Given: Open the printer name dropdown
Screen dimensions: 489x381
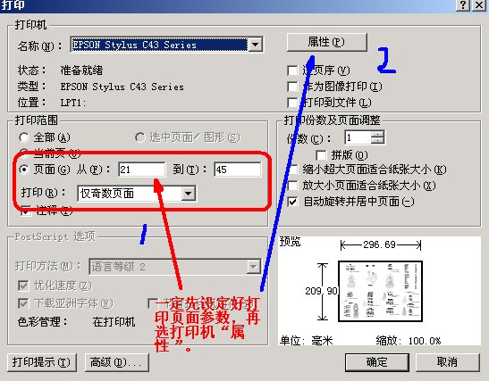Looking at the screenshot, I should pos(255,45).
